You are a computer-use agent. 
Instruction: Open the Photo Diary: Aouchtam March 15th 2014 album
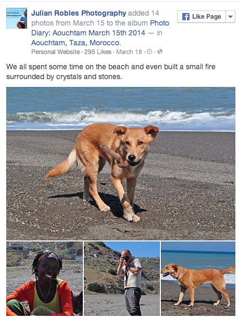(100, 28)
